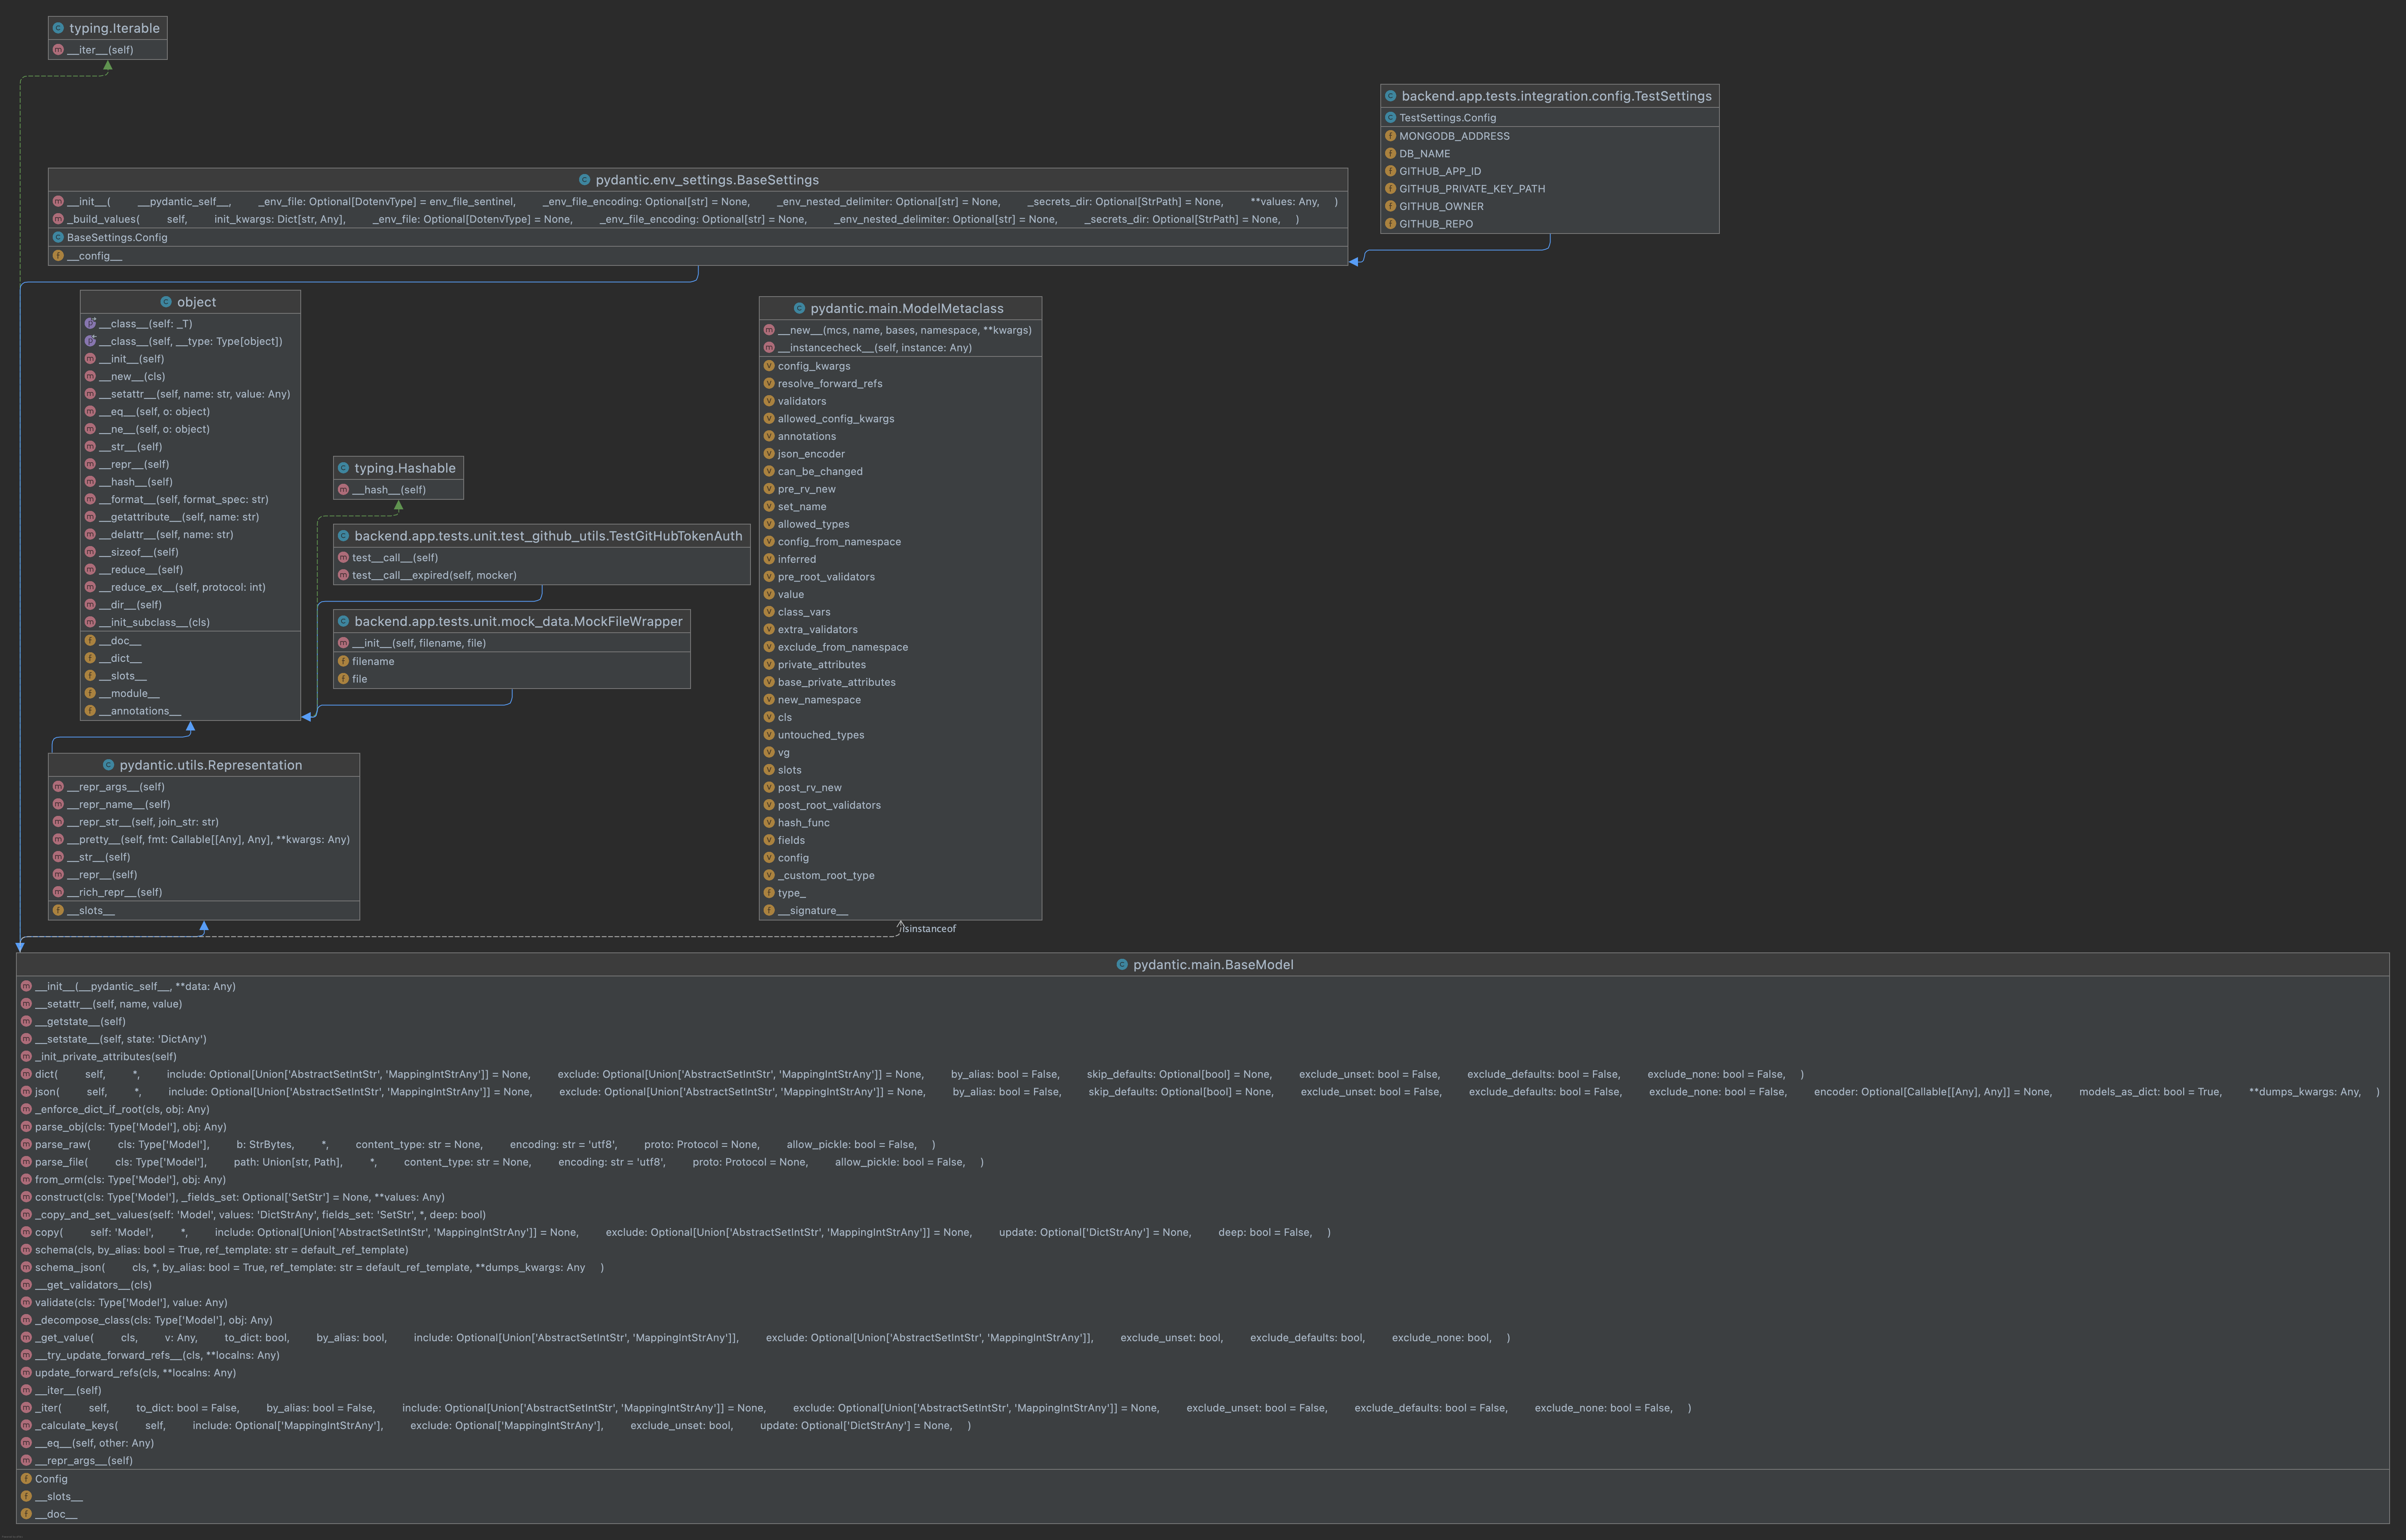Select __instancecheck__(self, instance: Any) in ModelMetaclass
Screen dimensions: 2406x1540
(x=875, y=348)
